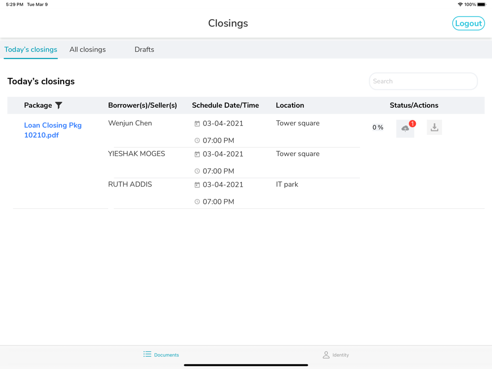Click the Schedule Date/Time column header
Image resolution: width=492 pixels, height=369 pixels.
tap(225, 105)
